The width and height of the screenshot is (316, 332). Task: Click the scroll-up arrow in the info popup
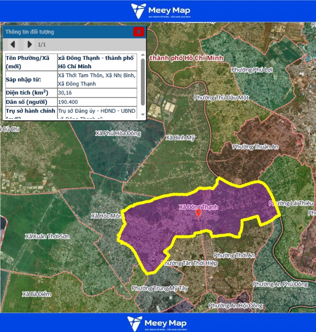click(x=143, y=56)
